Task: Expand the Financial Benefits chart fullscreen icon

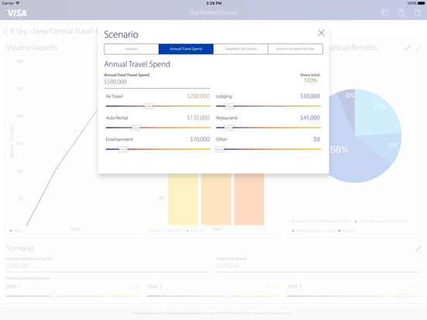Action: click(x=418, y=48)
